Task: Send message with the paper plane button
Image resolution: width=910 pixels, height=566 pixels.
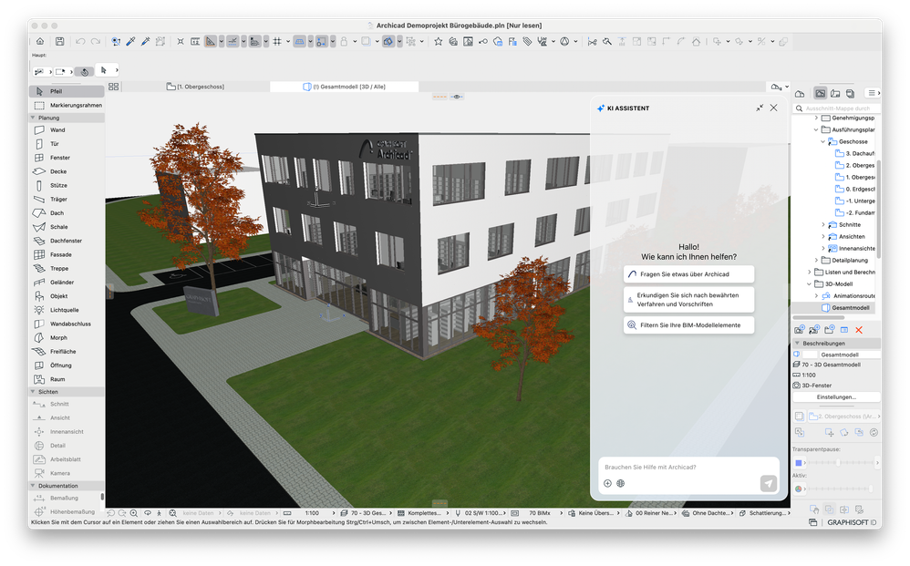Action: point(769,483)
